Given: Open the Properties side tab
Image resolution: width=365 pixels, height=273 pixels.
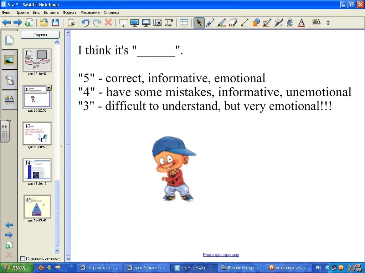Looking at the screenshot, I should click(x=10, y=100).
